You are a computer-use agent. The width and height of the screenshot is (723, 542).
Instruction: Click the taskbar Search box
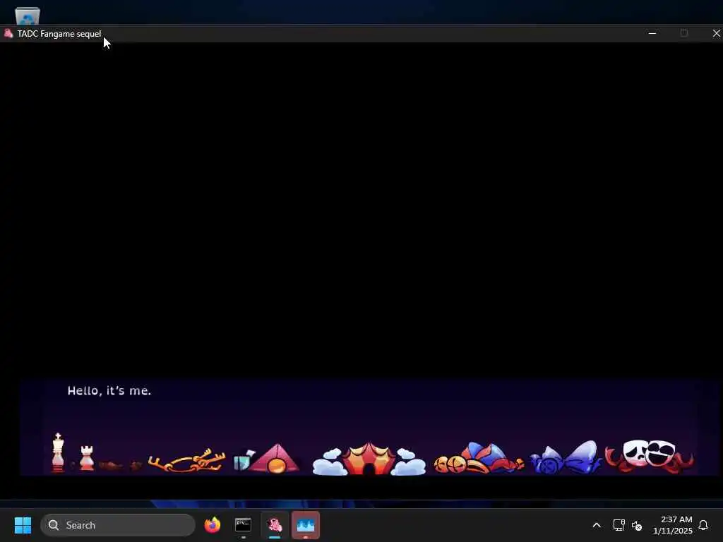click(118, 525)
